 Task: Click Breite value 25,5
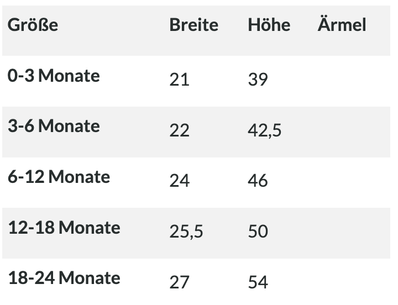pyautogui.click(x=186, y=232)
